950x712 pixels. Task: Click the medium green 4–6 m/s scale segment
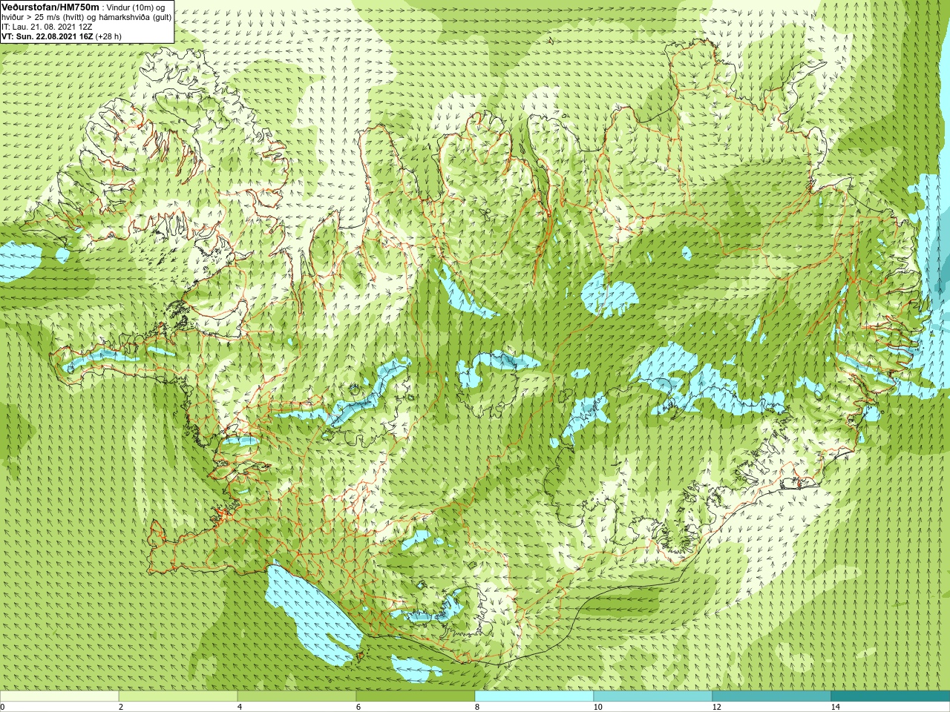pos(297,696)
